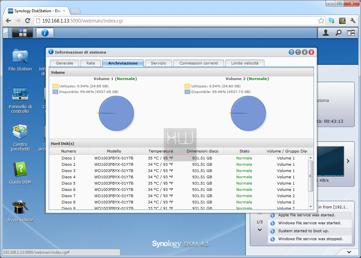Click the Volume 1 pie chart
The height and width of the screenshot is (258, 361).
116,113
